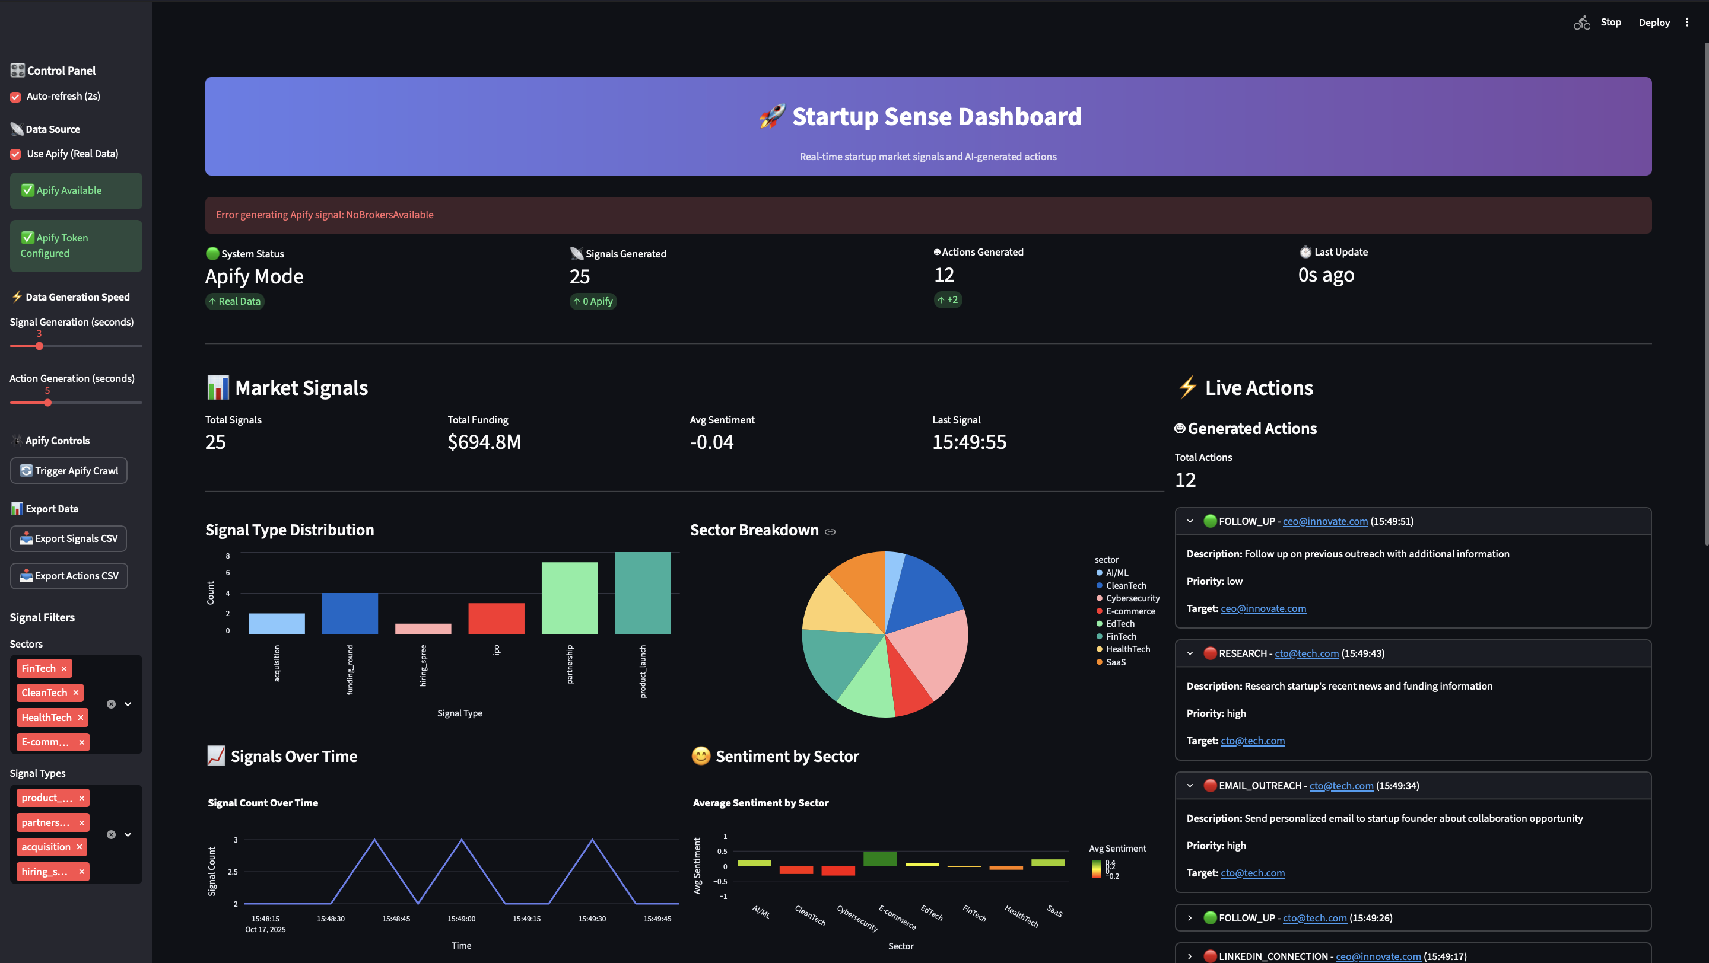
Task: Clear all selected Sectors with the circle-x icon
Action: pos(112,704)
